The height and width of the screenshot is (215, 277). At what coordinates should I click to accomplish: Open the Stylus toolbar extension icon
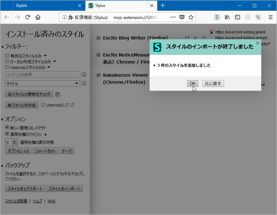pyautogui.click(x=217, y=17)
